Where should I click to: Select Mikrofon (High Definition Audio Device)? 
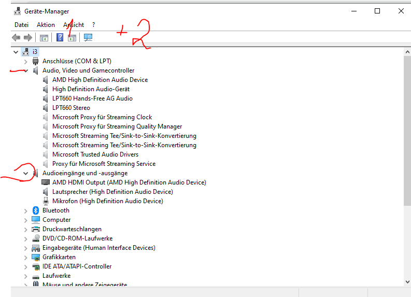click(107, 201)
